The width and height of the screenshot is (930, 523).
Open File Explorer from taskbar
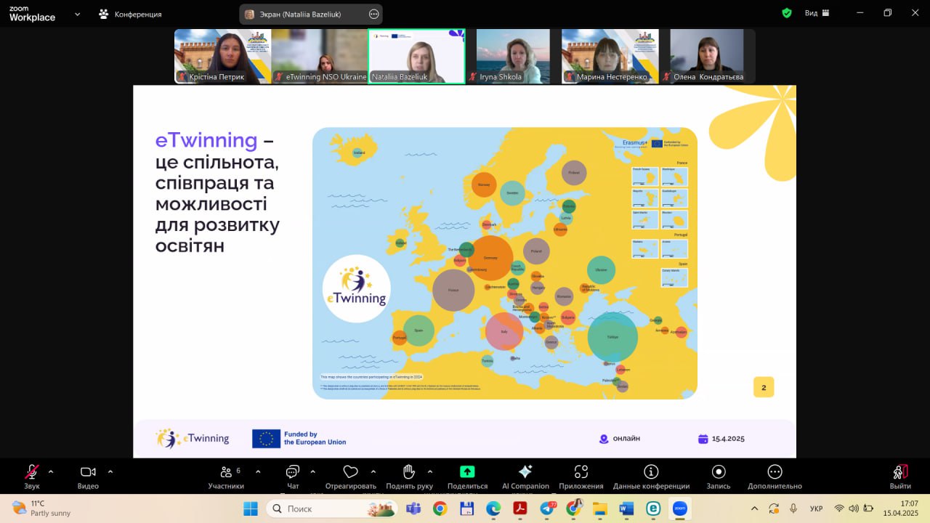600,508
